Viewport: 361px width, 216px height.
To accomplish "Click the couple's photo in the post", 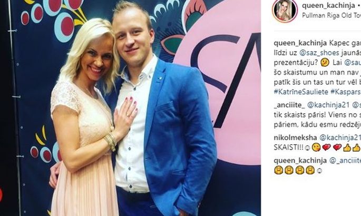I will 131,108.
